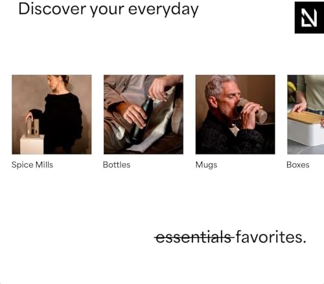Click the struck-through 'essentials' word
The image size is (324, 284).
pyautogui.click(x=194, y=237)
